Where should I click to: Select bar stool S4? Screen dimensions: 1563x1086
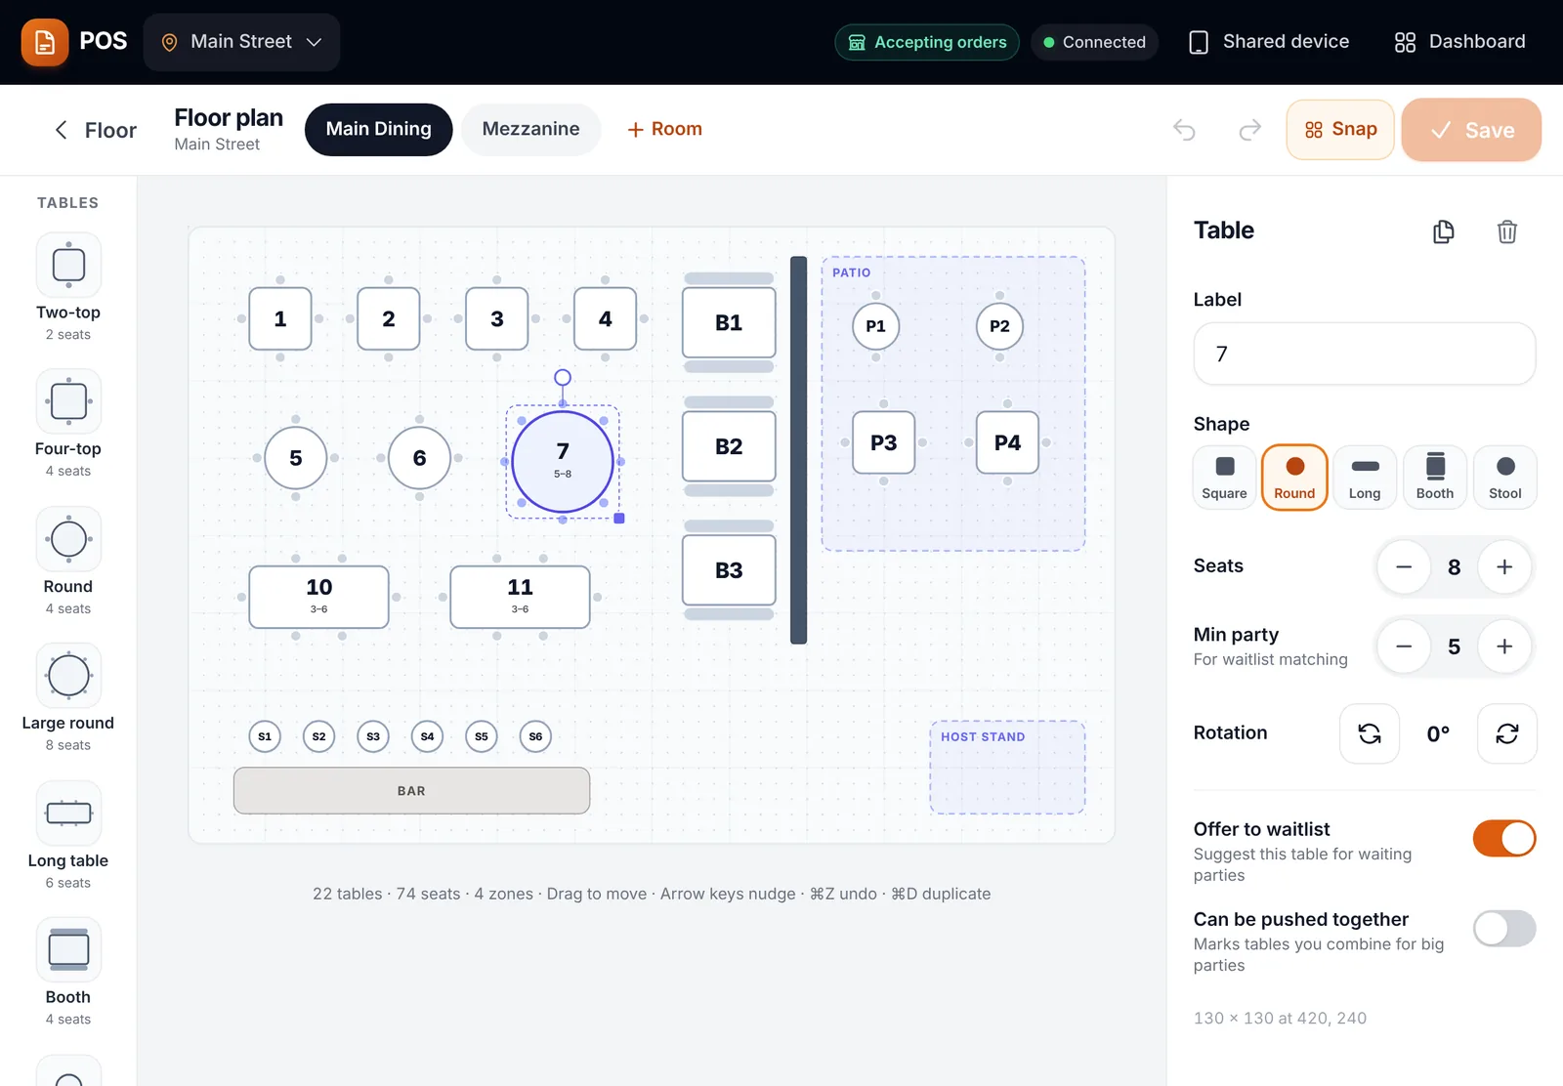click(427, 736)
